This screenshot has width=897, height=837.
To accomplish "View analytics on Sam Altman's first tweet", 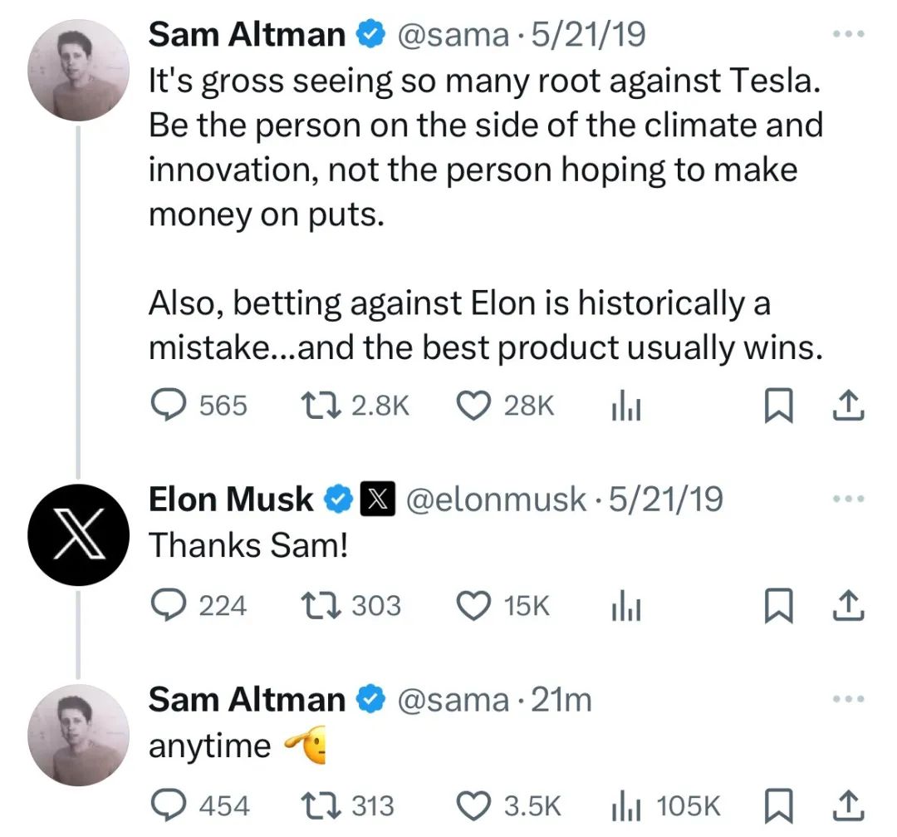I will pyautogui.click(x=626, y=407).
